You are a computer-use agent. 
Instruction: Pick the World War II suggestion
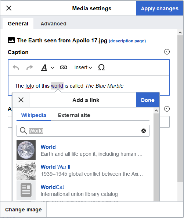tap(83, 170)
